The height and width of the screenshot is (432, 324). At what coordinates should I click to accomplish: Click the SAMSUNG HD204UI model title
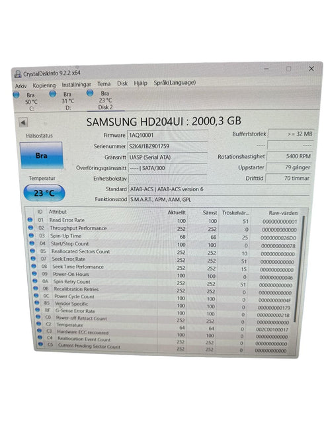[x=164, y=121]
